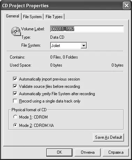Toggle Automatically verify File System after recording
This screenshot has width=132, height=160.
coord(15,94)
